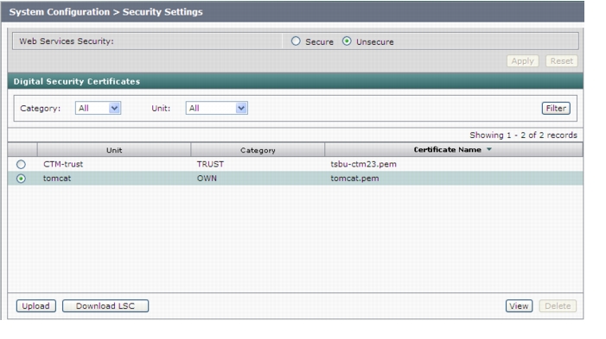Click Download LSC button

[x=105, y=306]
